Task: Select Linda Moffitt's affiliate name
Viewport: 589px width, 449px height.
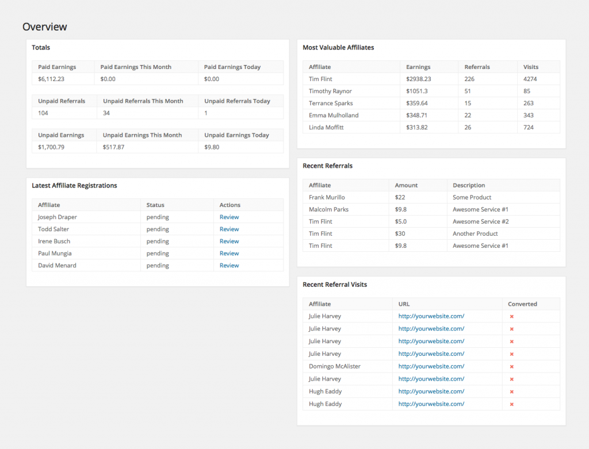Action: (326, 128)
